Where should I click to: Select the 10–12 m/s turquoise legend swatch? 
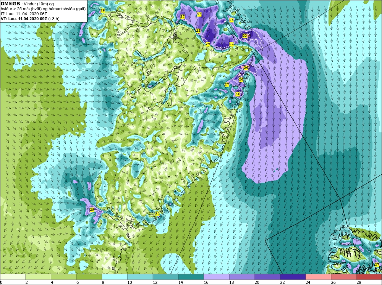pyautogui.click(x=140, y=277)
